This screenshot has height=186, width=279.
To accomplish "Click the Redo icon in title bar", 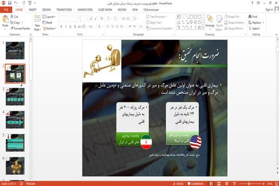I will [24, 3].
